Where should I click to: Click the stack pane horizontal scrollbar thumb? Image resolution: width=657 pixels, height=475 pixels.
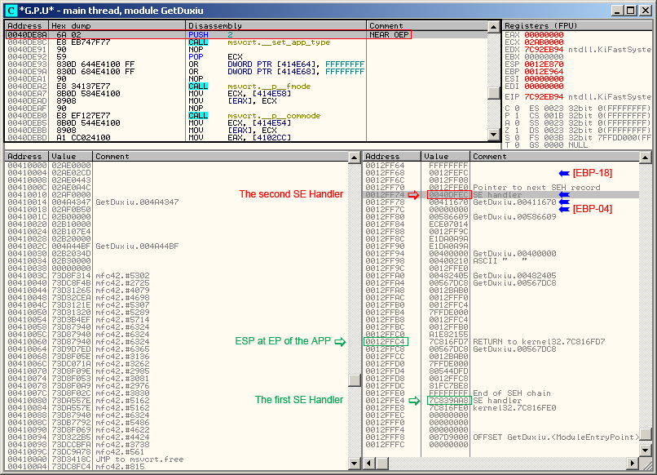tap(382, 464)
